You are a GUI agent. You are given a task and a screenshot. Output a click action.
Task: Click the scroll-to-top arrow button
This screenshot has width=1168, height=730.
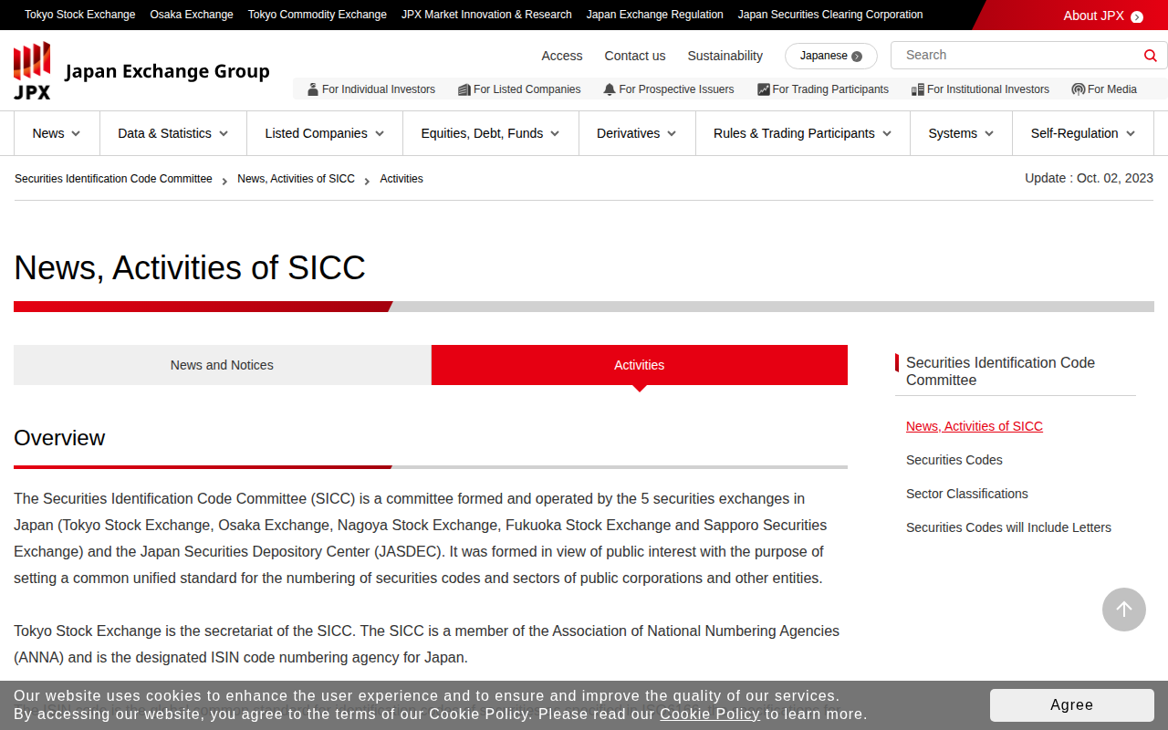[x=1123, y=610]
